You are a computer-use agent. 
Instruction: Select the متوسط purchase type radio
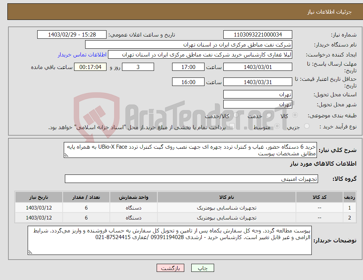pyautogui.click(x=277, y=126)
